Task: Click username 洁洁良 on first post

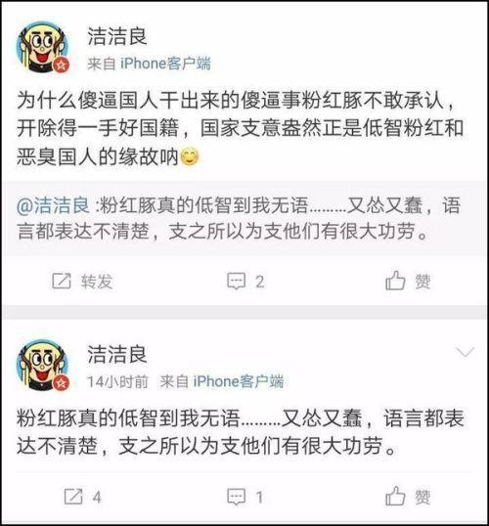Action: [x=117, y=36]
